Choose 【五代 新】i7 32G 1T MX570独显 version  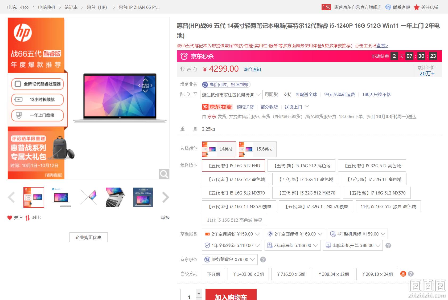point(316,206)
